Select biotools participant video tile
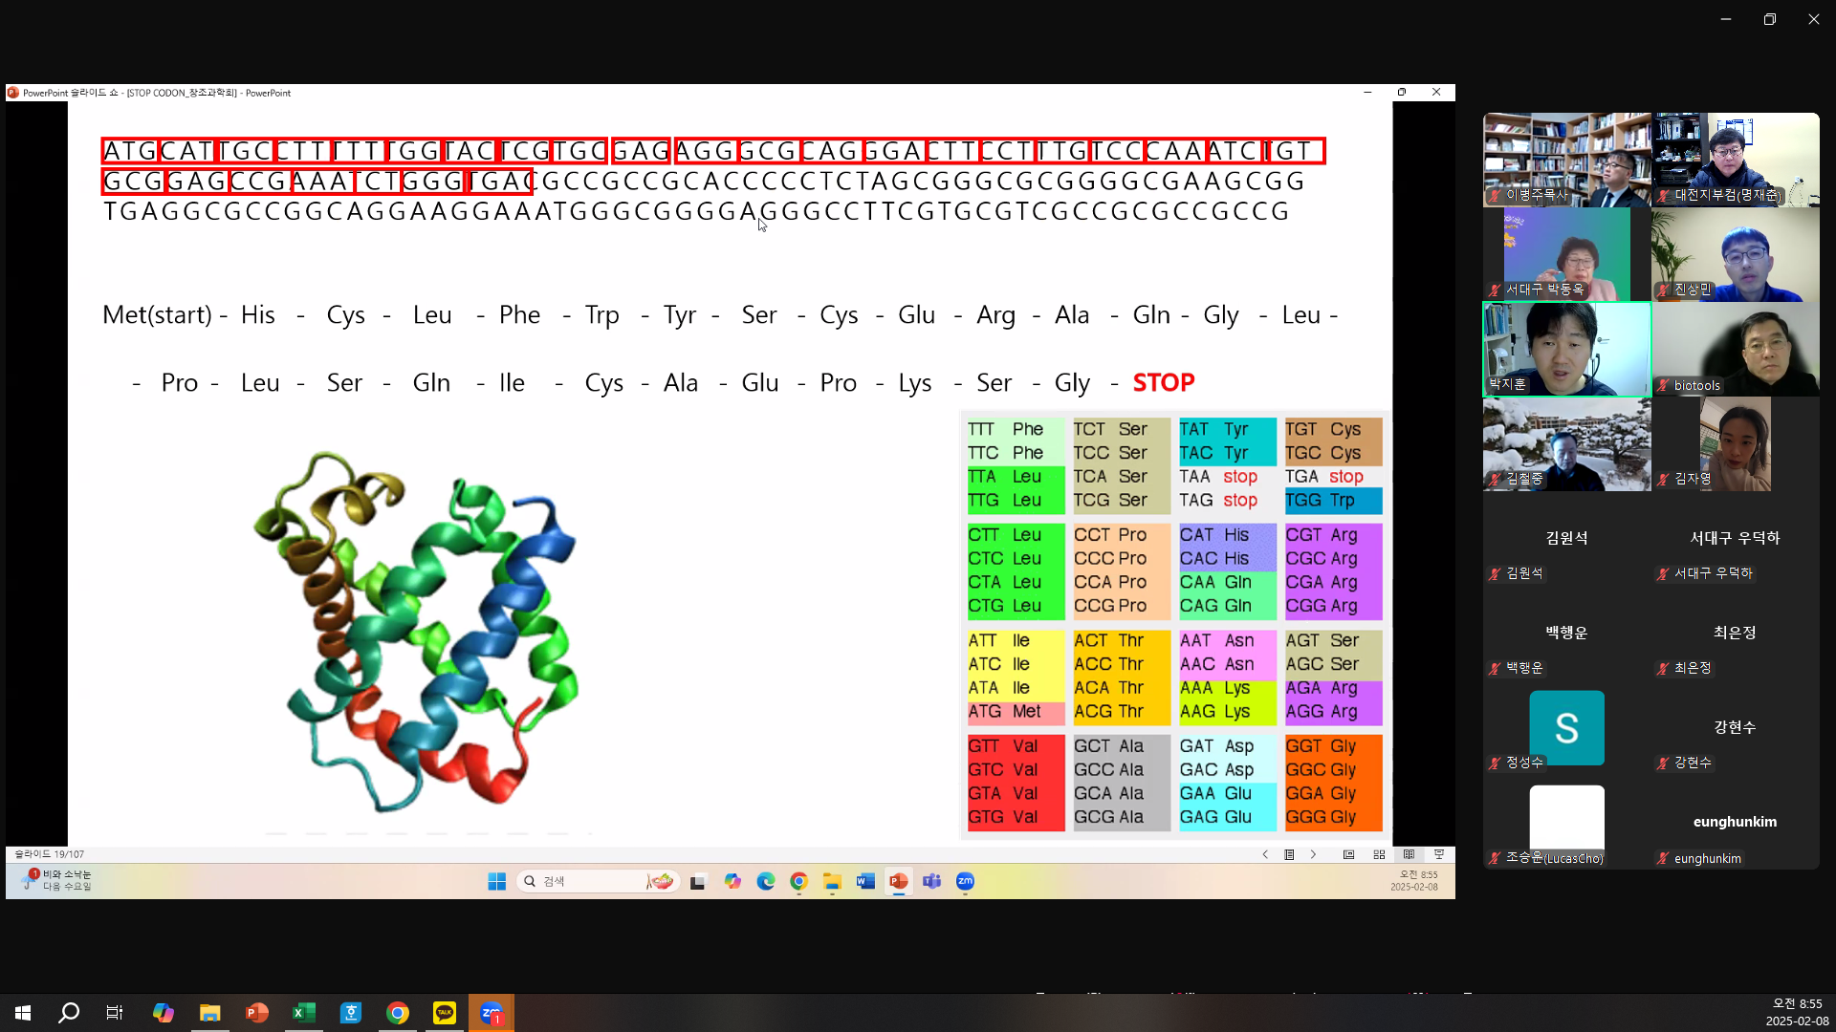 coord(1735,349)
